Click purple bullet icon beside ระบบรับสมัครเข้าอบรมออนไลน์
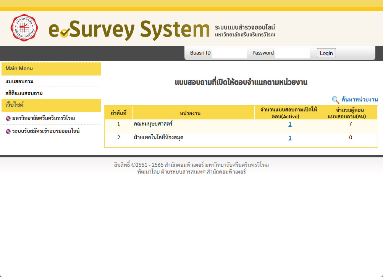383x277 pixels. [x=8, y=131]
